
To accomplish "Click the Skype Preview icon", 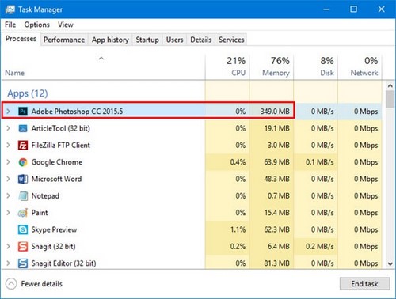I will [23, 229].
